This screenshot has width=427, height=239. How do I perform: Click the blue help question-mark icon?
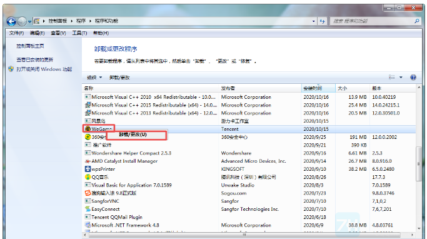click(x=413, y=78)
